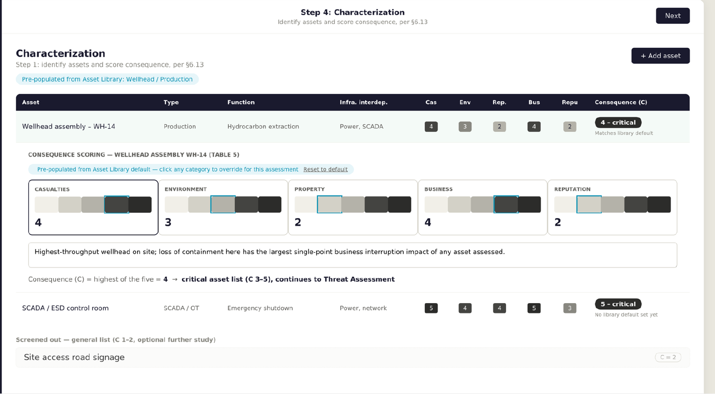
Task: Set Property score to 1
Action: [x=306, y=204]
